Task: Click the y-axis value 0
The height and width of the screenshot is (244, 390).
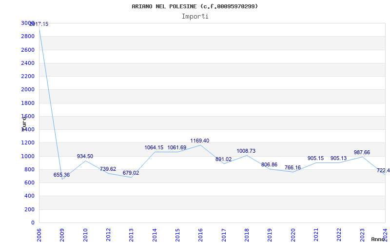Action: [x=33, y=223]
